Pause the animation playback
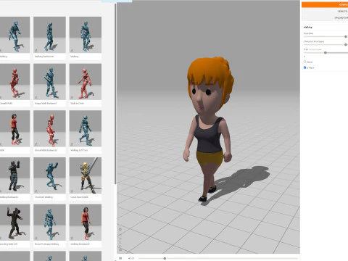 (x=120, y=258)
